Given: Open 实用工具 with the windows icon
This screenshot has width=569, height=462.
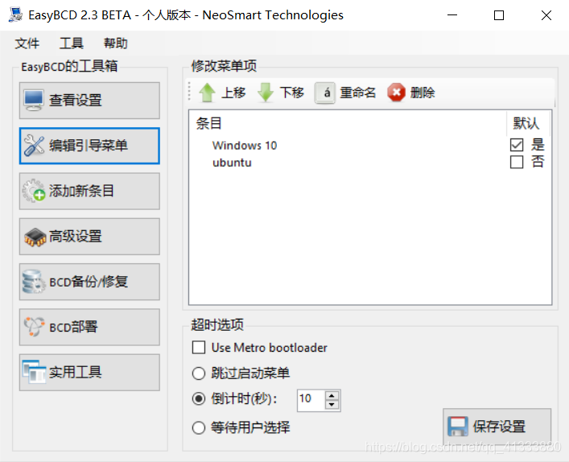Looking at the screenshot, I should pos(89,373).
